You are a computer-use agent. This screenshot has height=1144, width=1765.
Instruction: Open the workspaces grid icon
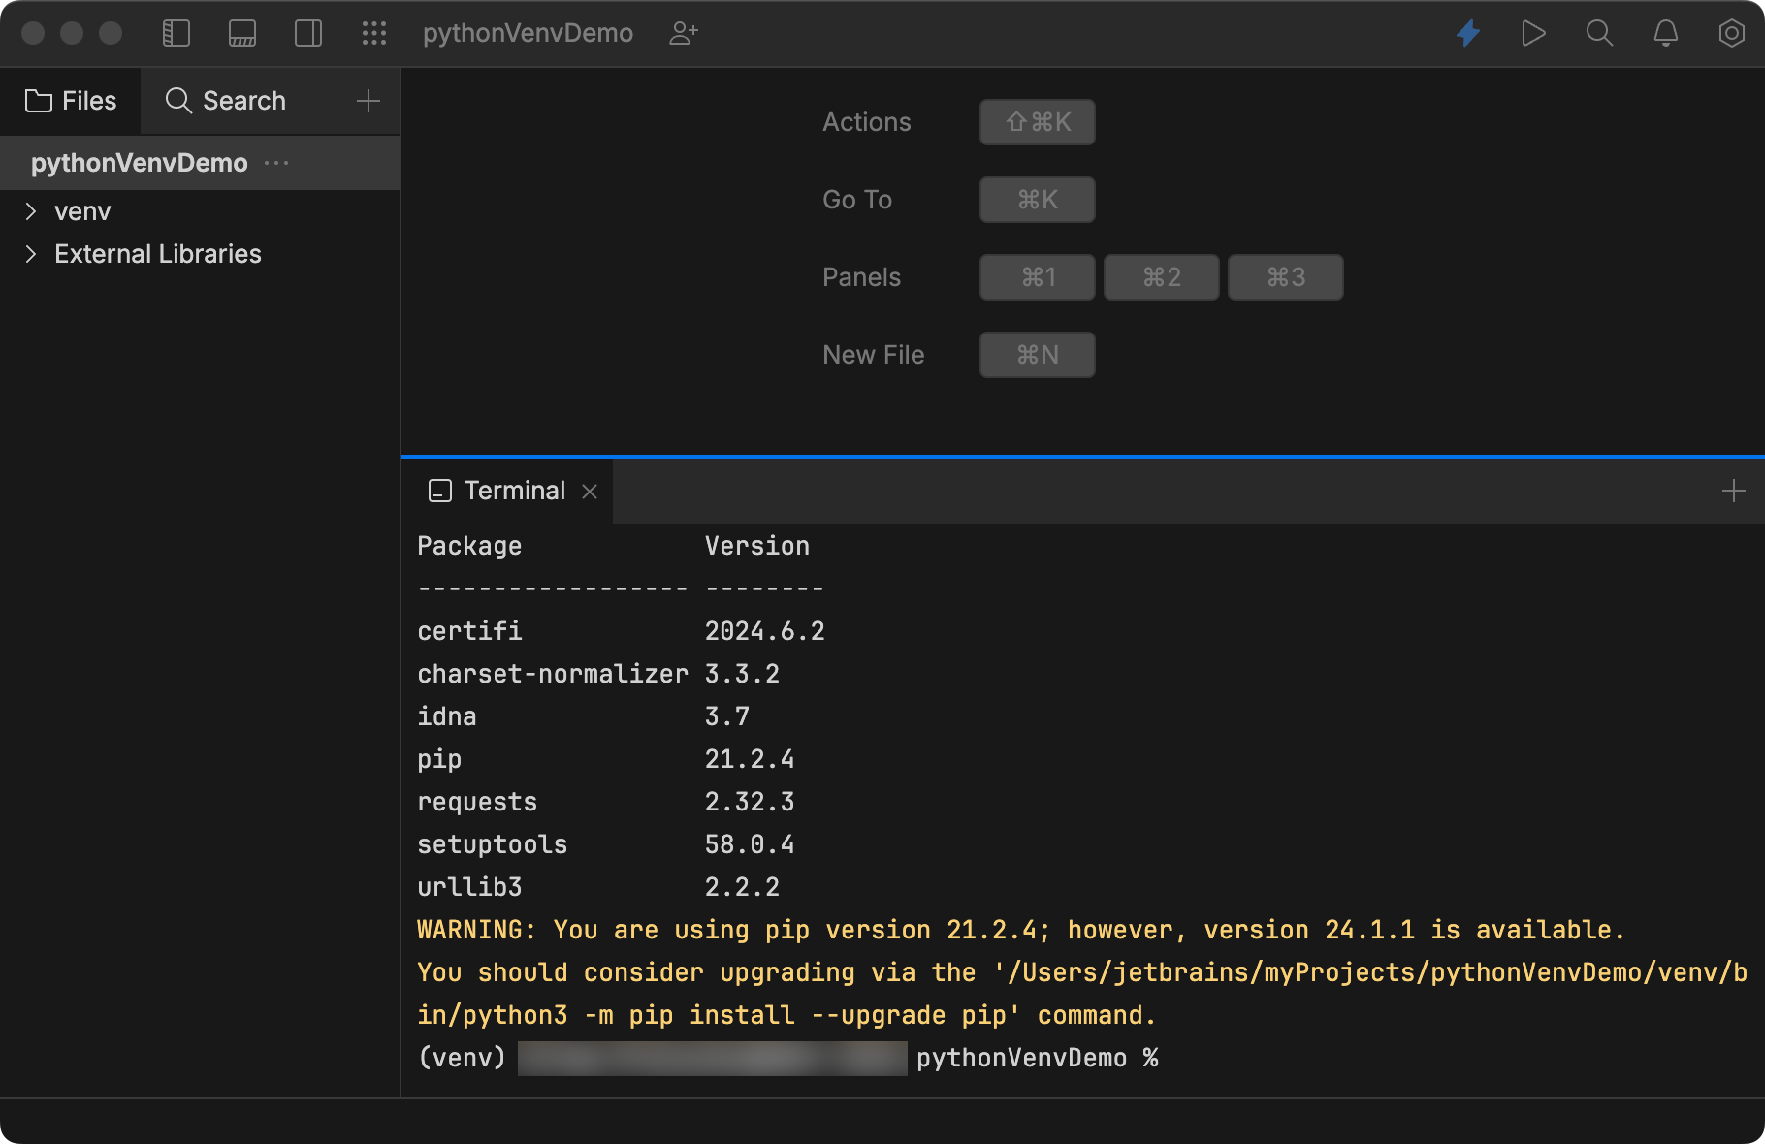point(373,32)
